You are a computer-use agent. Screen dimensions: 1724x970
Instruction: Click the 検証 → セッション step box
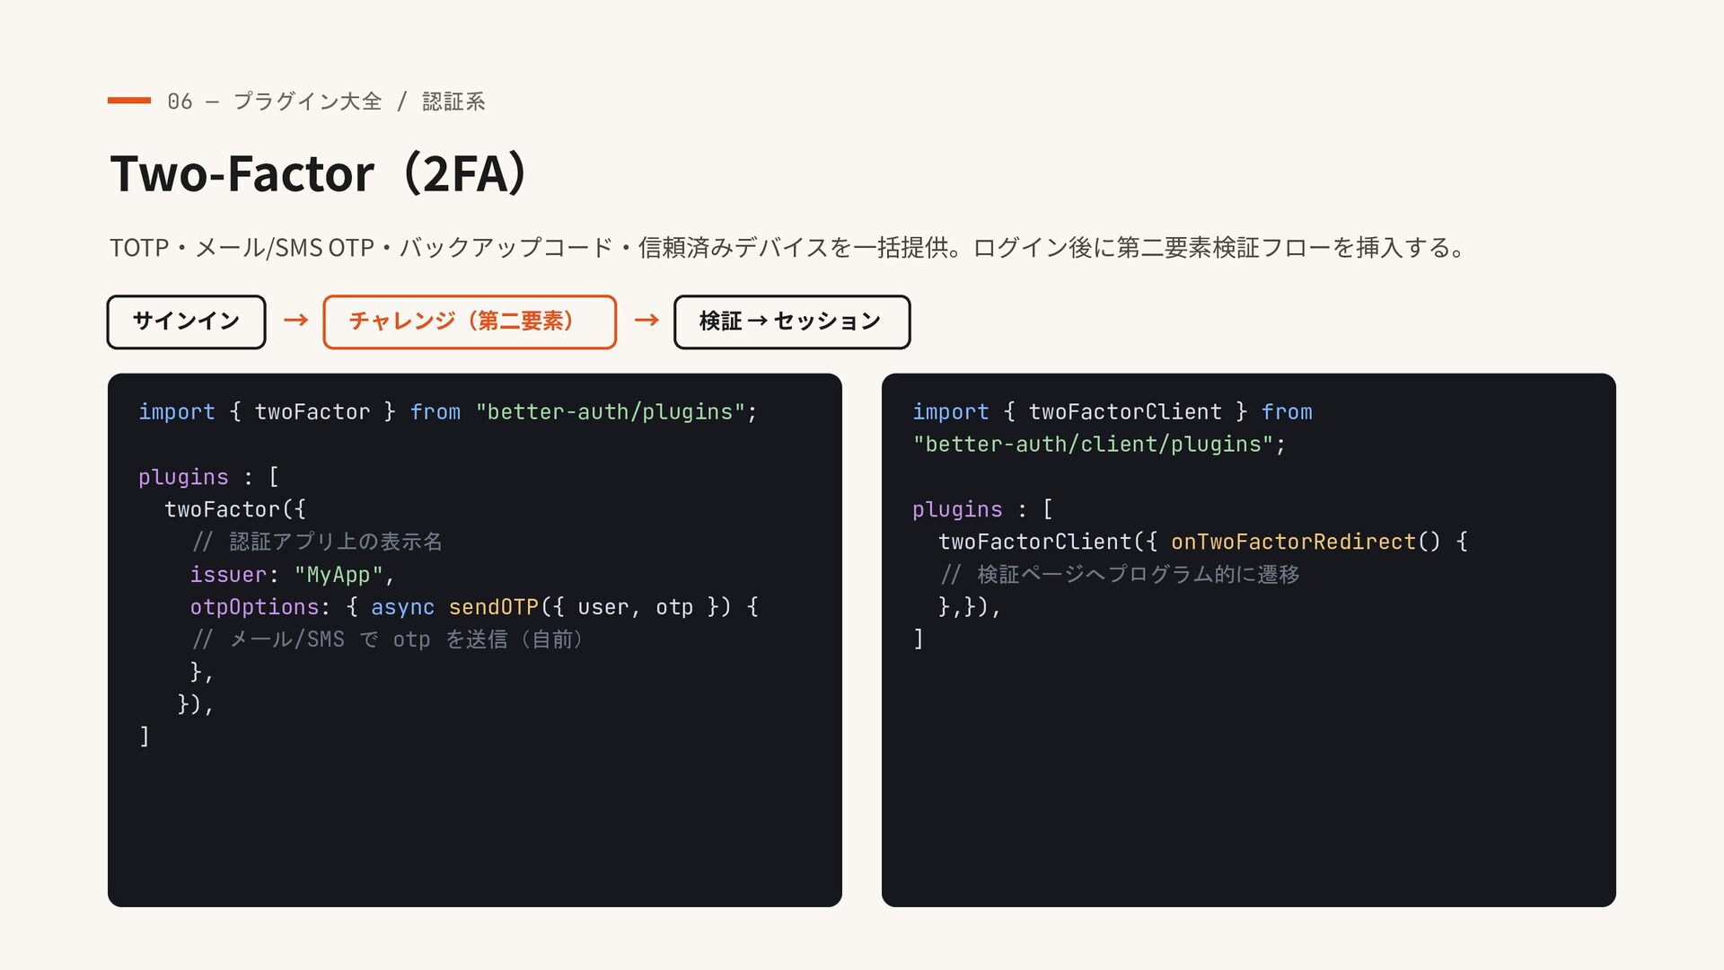[x=792, y=322]
